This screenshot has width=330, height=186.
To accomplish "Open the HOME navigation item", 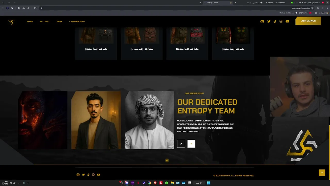I will [30, 21].
